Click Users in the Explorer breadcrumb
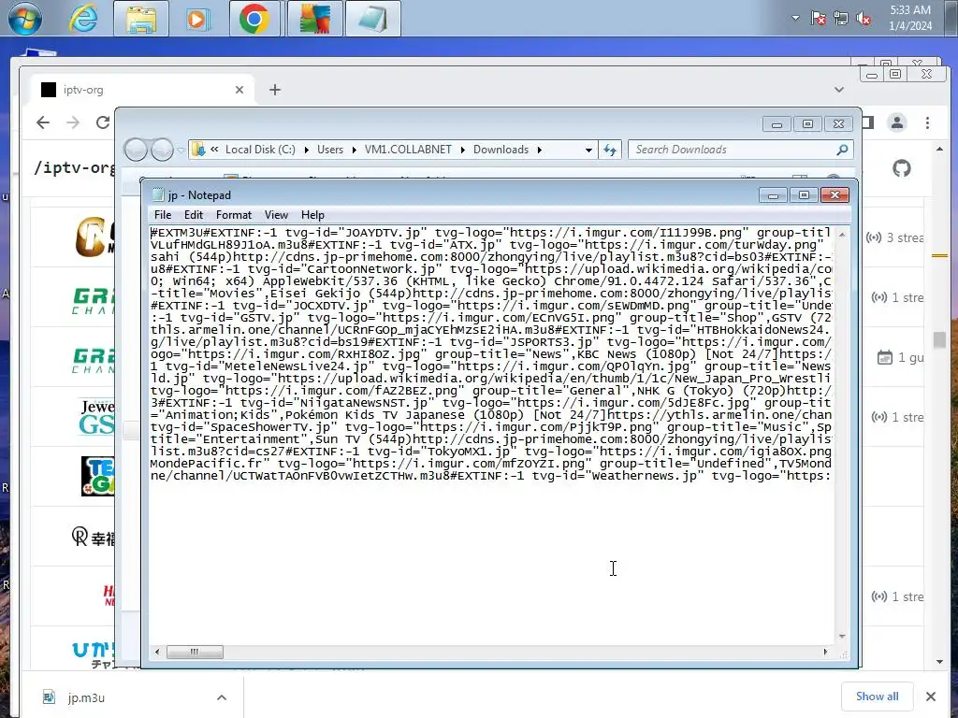Screen dimensions: 958x718 330,150
